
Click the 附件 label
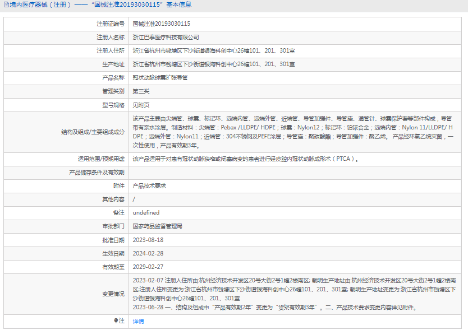[x=119, y=185]
